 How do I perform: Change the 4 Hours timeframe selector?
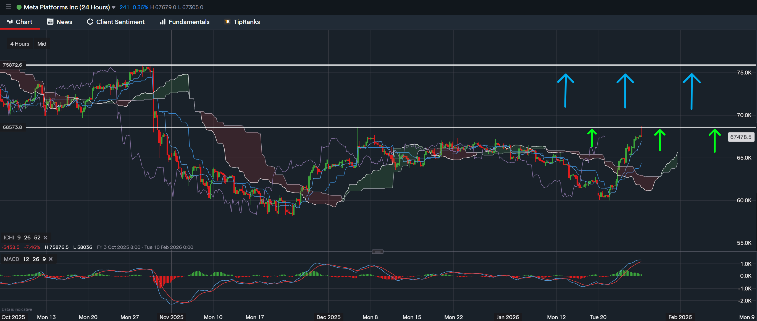[20, 43]
